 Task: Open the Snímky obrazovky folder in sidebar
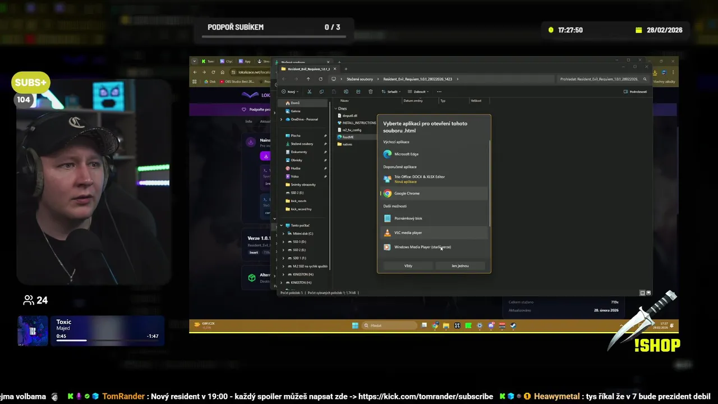pyautogui.click(x=303, y=185)
